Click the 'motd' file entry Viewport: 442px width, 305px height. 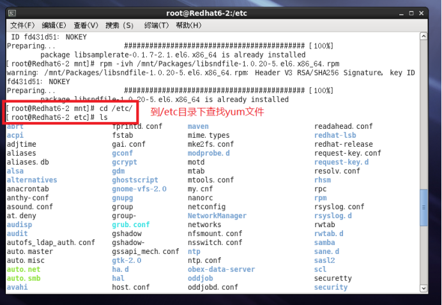coord(196,162)
